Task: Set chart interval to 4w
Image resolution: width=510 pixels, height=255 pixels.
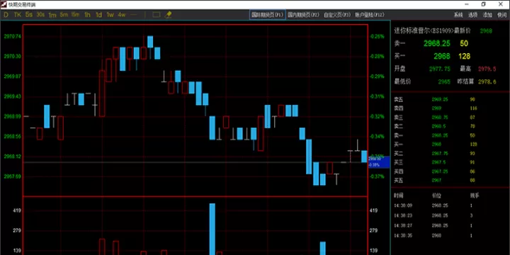Action: [122, 15]
